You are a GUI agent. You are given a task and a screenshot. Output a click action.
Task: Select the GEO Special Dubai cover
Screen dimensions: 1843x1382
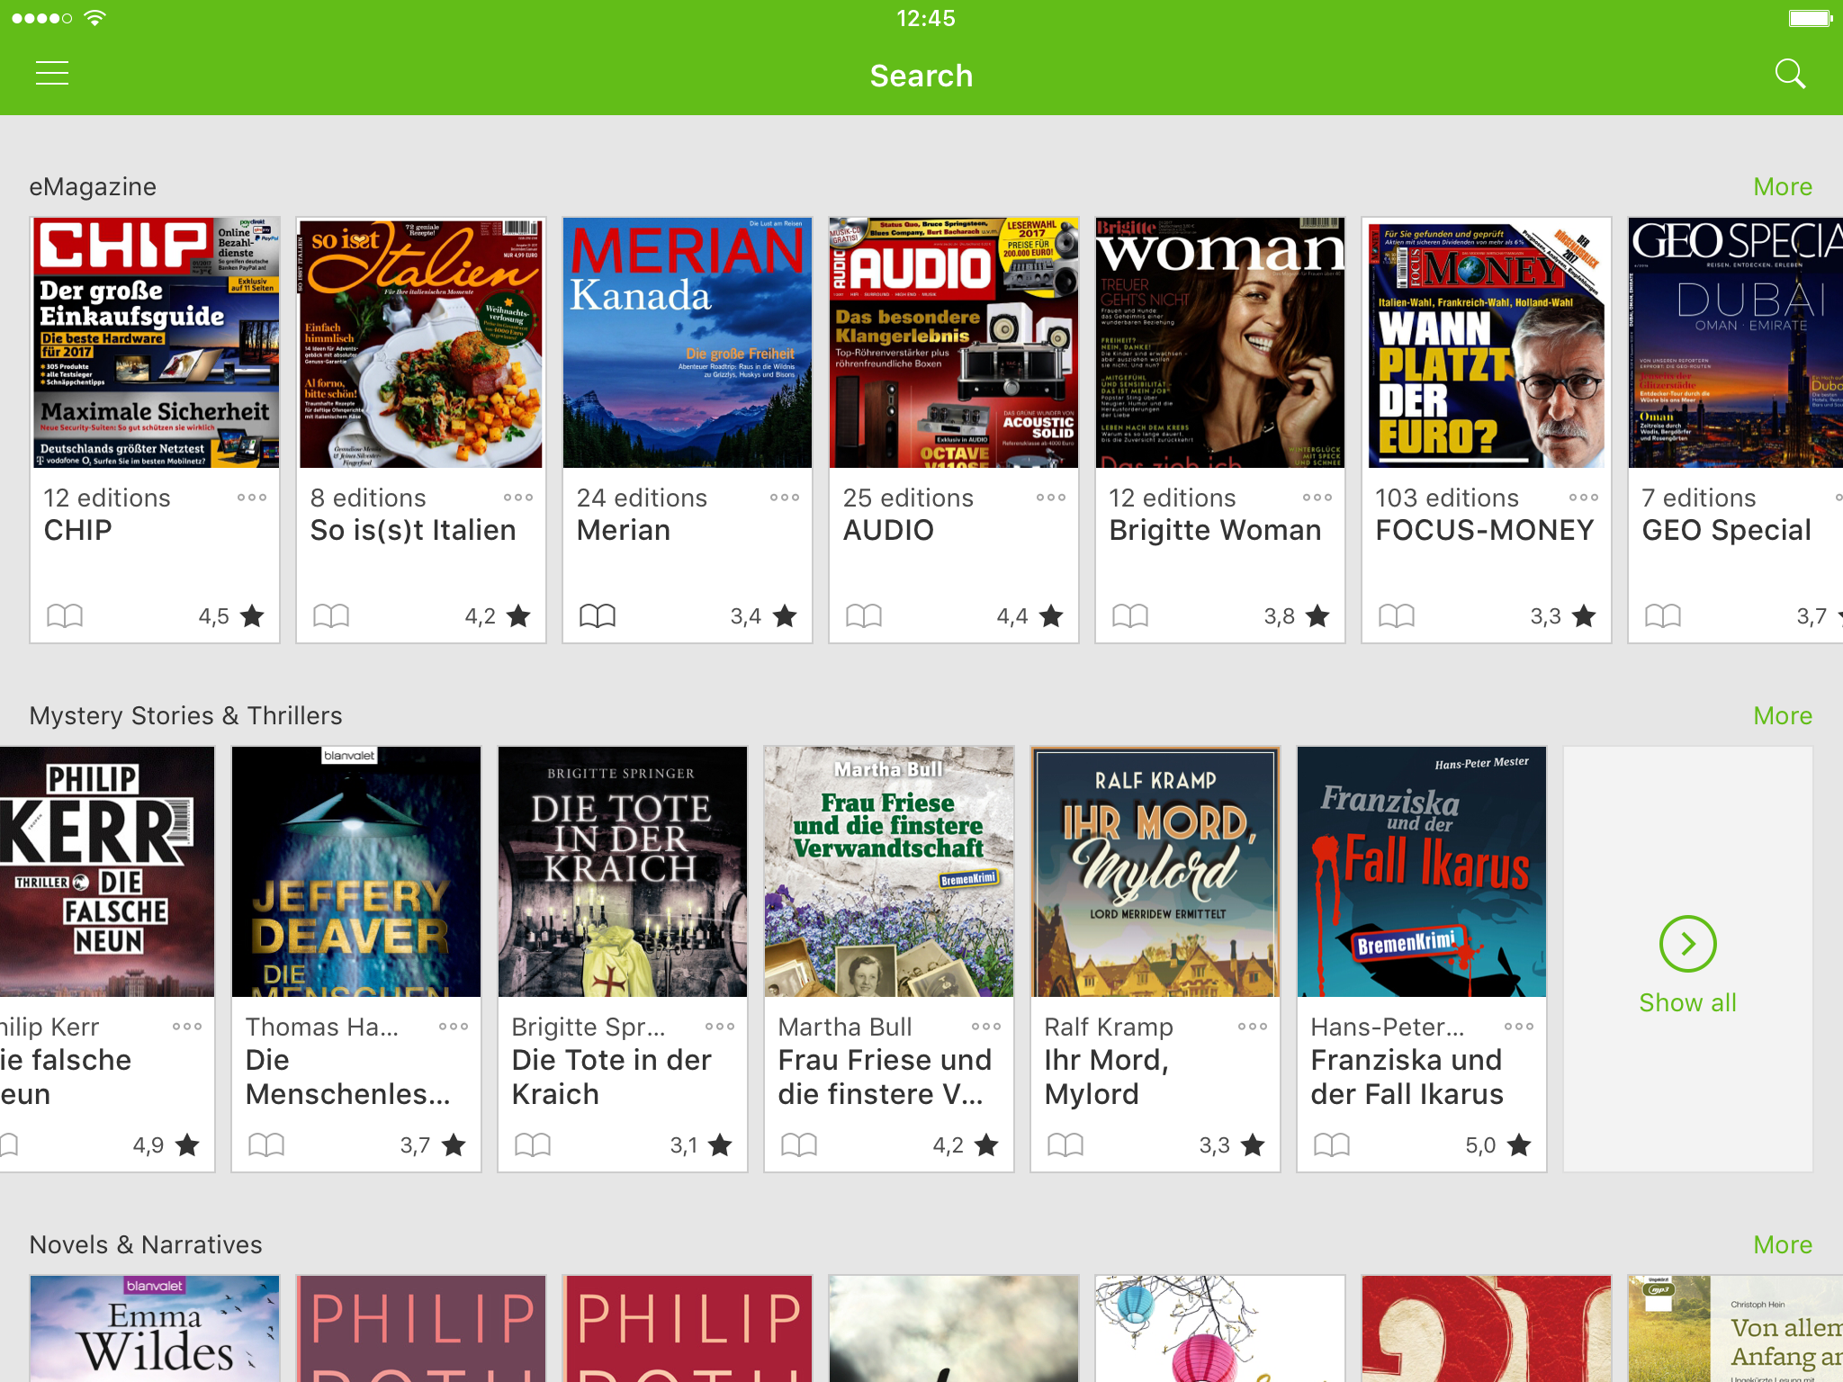pyautogui.click(x=1736, y=343)
